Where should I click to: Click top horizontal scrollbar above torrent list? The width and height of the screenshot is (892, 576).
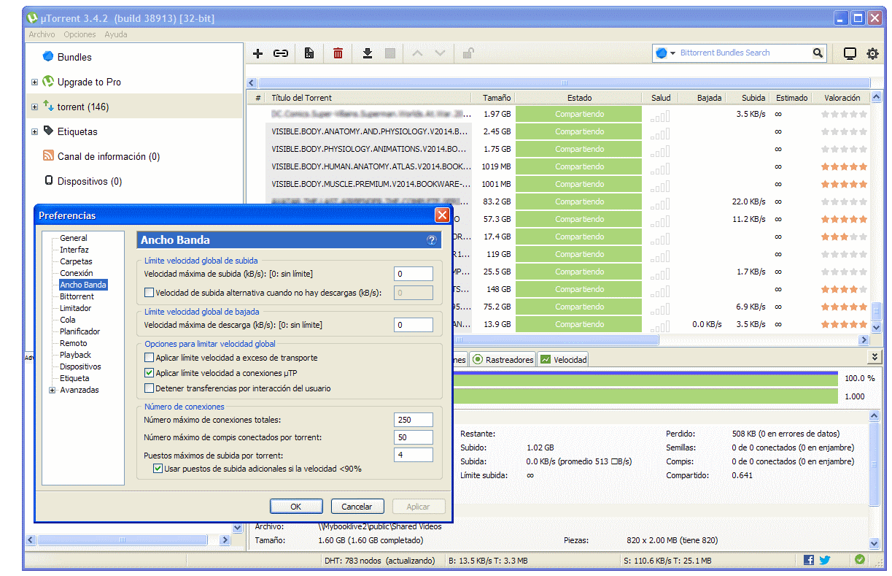(x=564, y=83)
